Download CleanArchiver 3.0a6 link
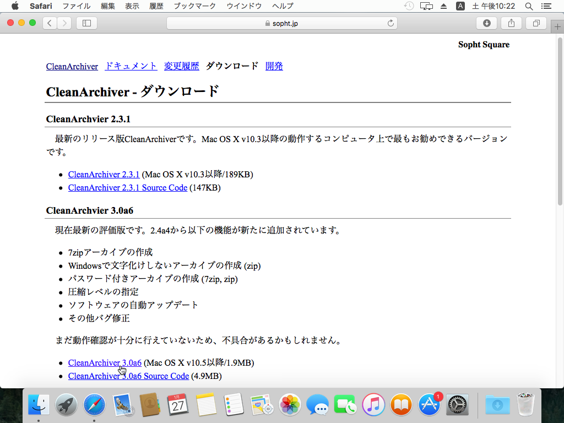This screenshot has width=564, height=423. click(105, 363)
